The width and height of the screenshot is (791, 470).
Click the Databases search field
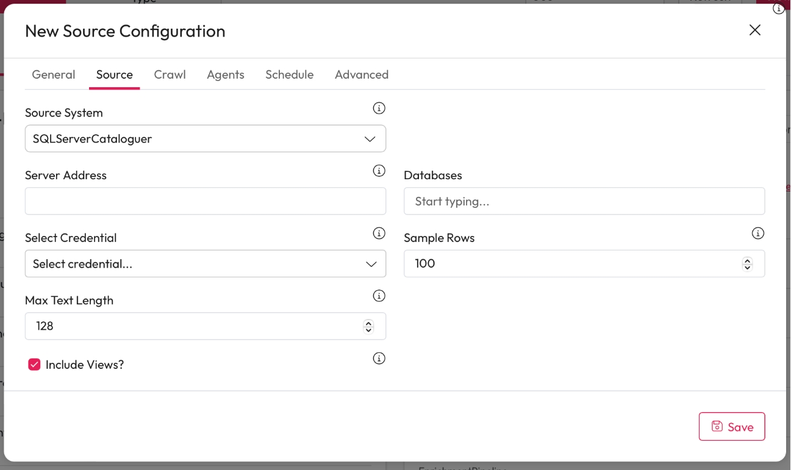pyautogui.click(x=584, y=201)
